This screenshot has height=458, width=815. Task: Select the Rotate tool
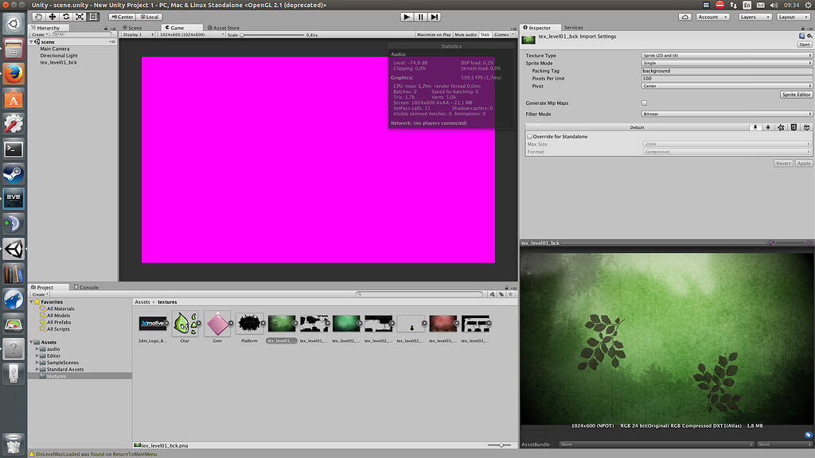[x=66, y=17]
